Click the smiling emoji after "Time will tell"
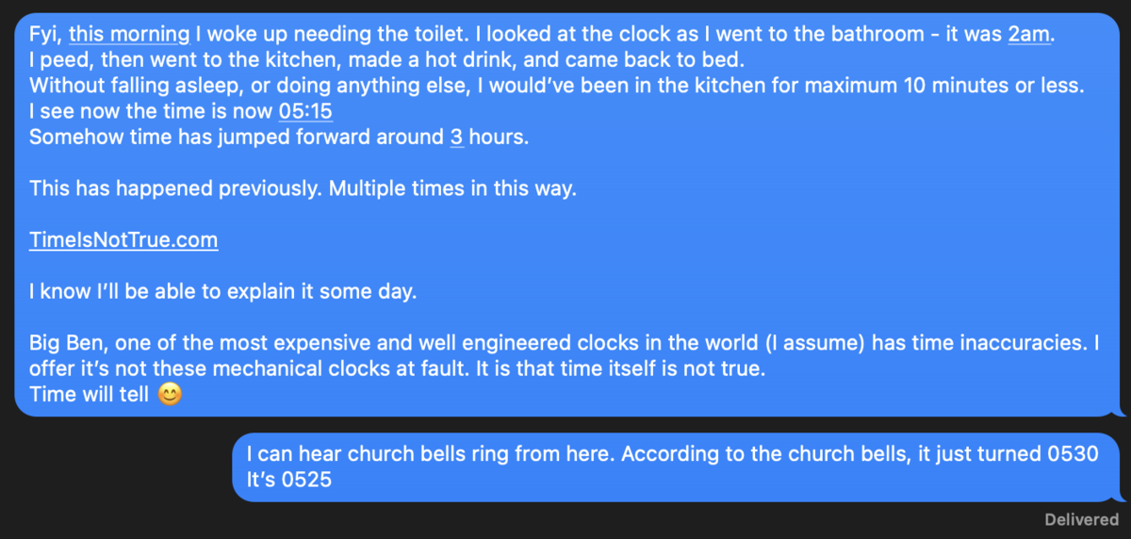 tap(170, 395)
